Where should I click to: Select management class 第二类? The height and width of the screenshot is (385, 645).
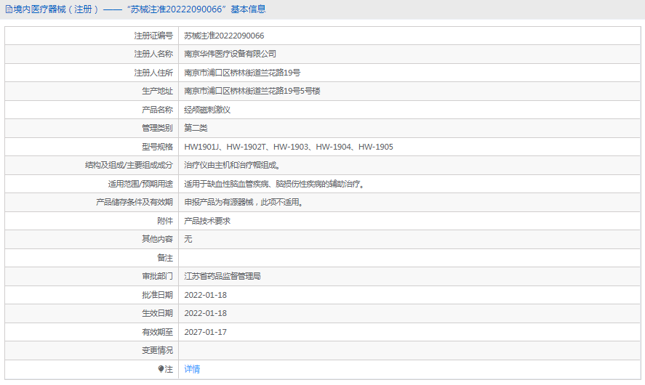click(196, 128)
